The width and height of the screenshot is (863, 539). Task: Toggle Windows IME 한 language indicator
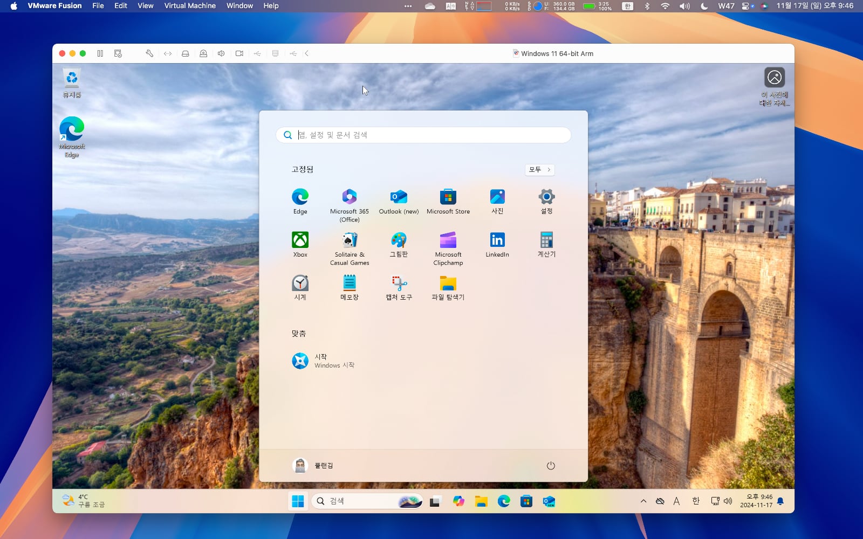(x=696, y=501)
